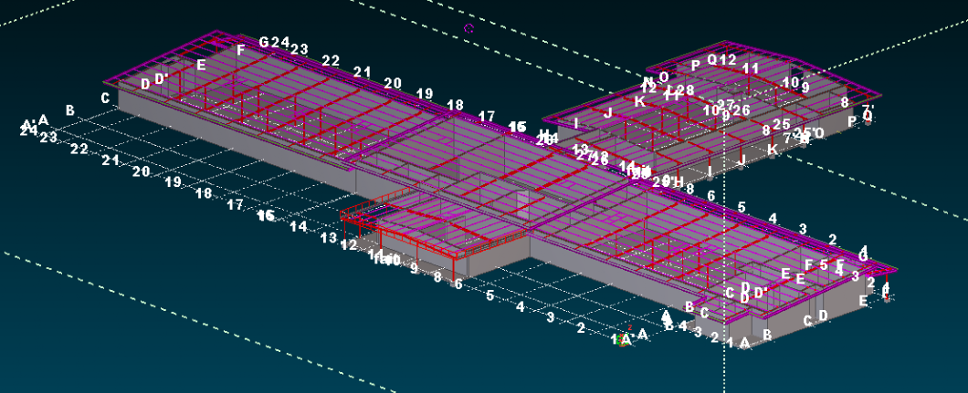Click grid label 19 along the rear roofline
Screen dimensions: 968x393
pos(424,94)
